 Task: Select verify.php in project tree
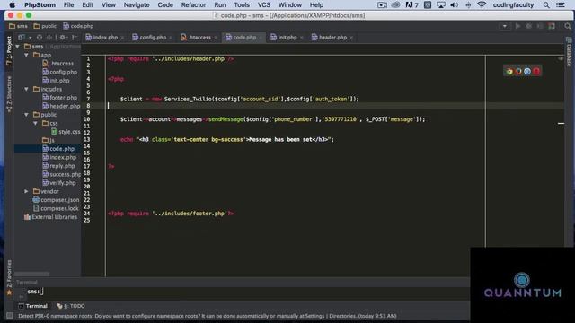click(x=63, y=183)
